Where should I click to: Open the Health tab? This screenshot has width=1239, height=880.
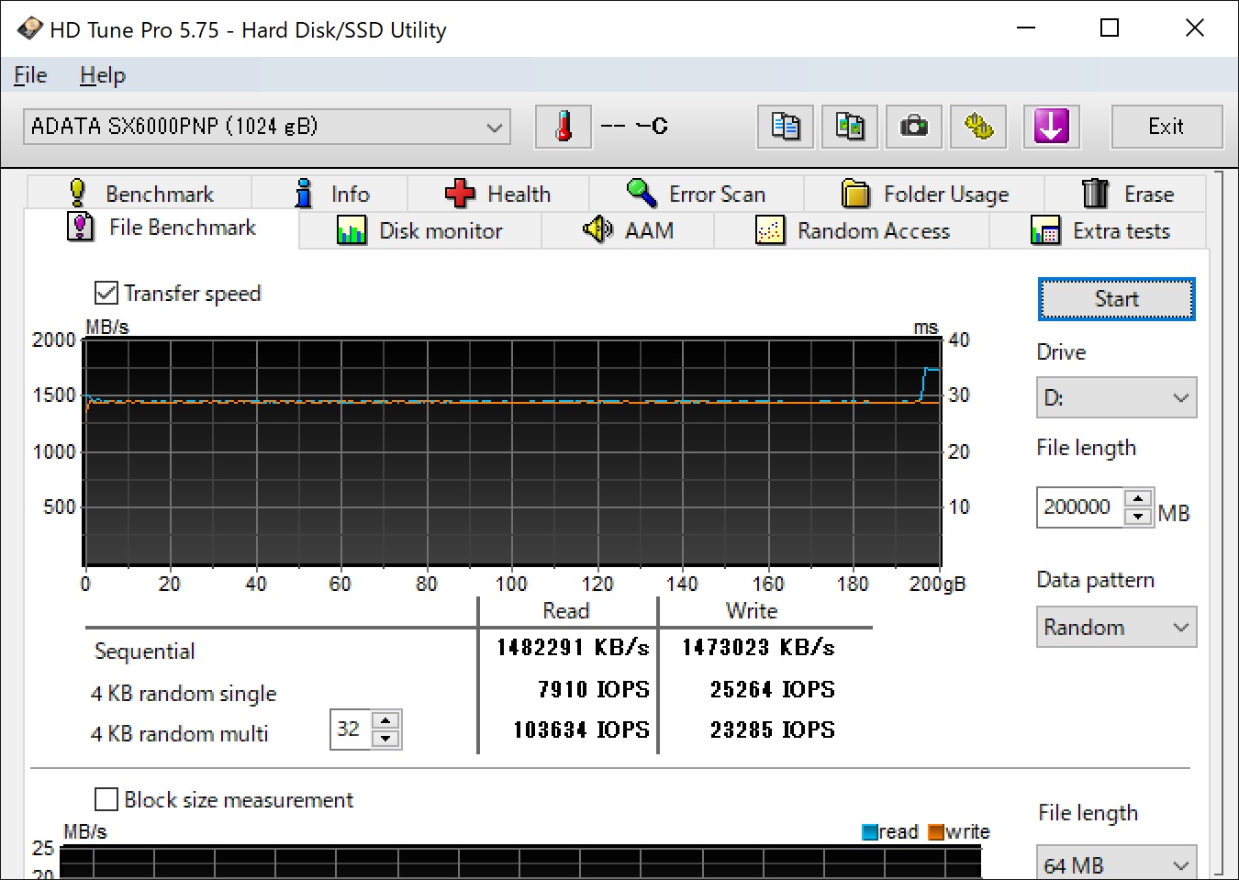[x=498, y=194]
